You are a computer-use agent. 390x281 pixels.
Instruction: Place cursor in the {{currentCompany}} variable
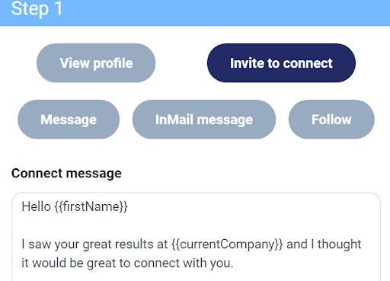(x=227, y=244)
